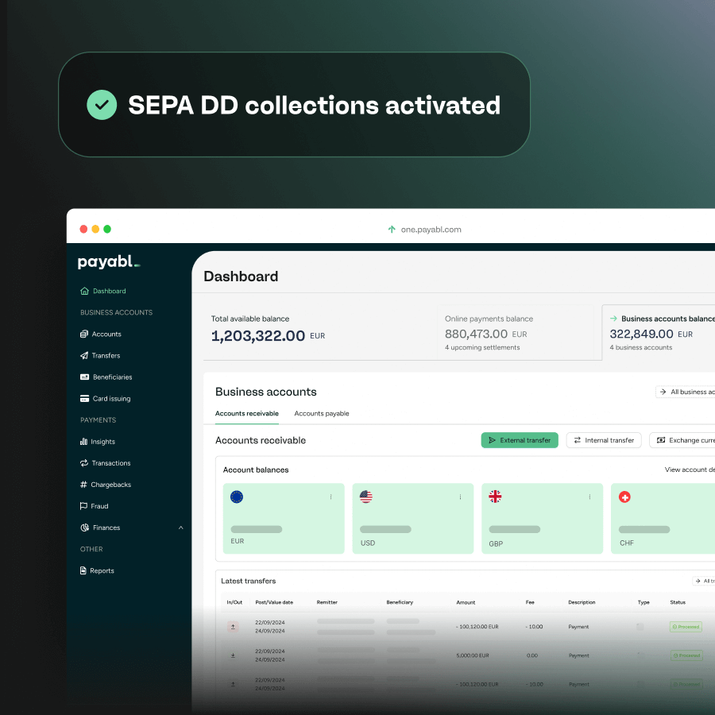Viewport: 715px width, 715px height.
Task: Select the Accounts receivable tab
Action: (x=245, y=413)
